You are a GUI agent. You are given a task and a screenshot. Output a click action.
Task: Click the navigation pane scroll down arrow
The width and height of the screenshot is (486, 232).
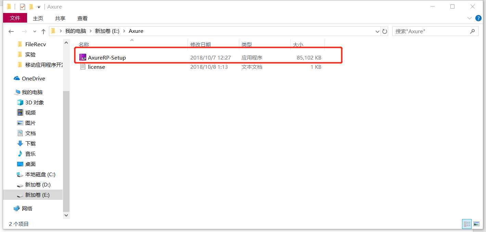pos(66,215)
